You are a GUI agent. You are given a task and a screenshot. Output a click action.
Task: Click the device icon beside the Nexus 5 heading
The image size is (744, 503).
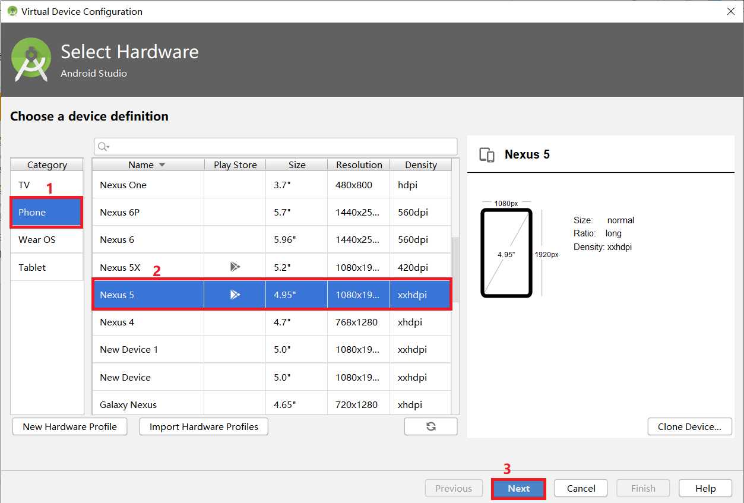pos(487,155)
